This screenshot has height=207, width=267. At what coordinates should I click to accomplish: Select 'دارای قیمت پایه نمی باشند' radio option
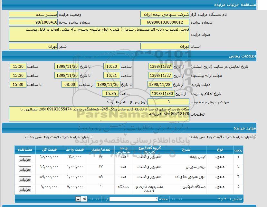[x=91, y=137]
